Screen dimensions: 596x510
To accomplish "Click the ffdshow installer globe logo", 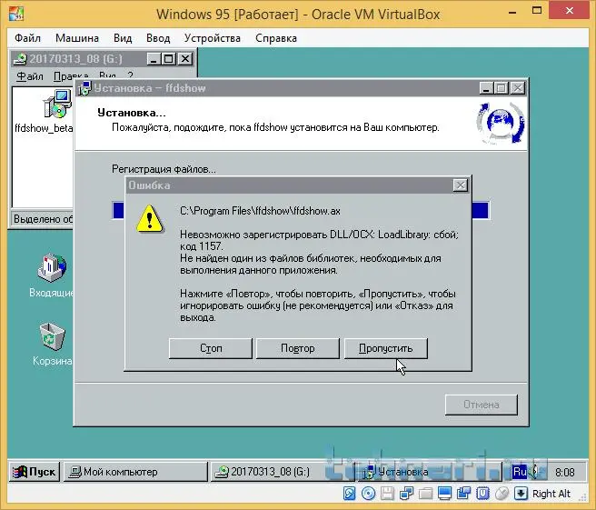I will coord(501,124).
